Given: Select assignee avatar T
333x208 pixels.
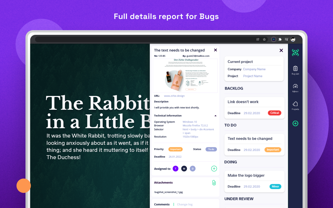Looking at the screenshot, I should click(x=176, y=169).
